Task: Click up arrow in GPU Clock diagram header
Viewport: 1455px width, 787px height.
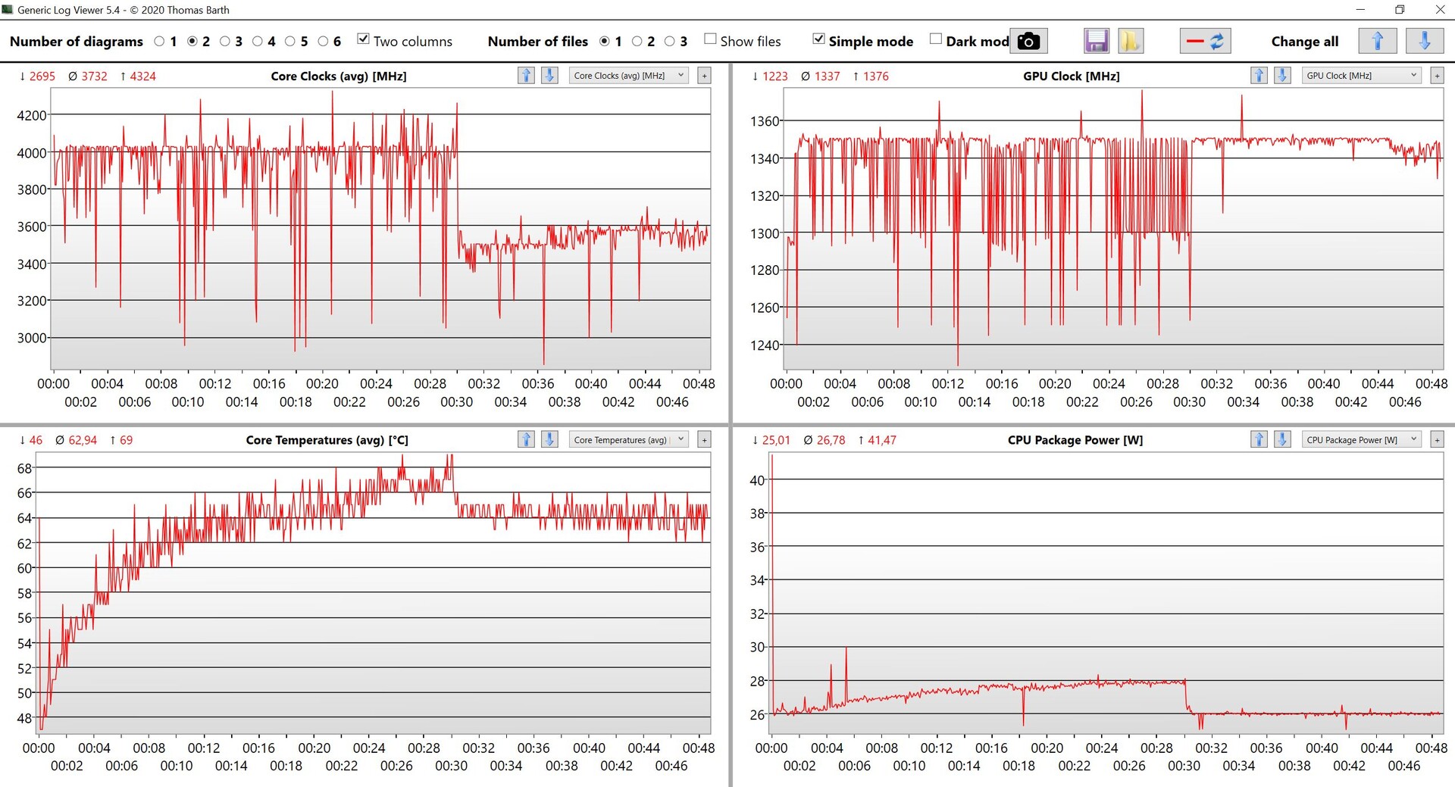Action: click(1259, 75)
